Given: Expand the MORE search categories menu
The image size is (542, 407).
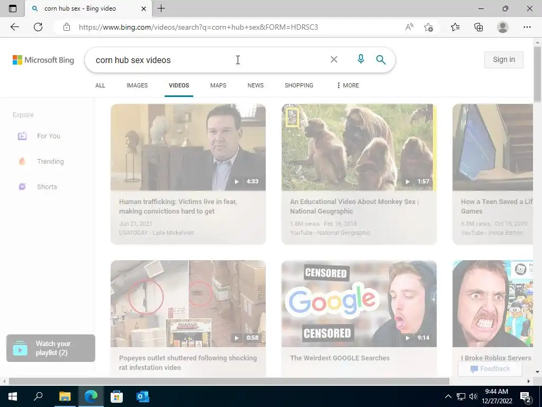Looking at the screenshot, I should point(348,85).
